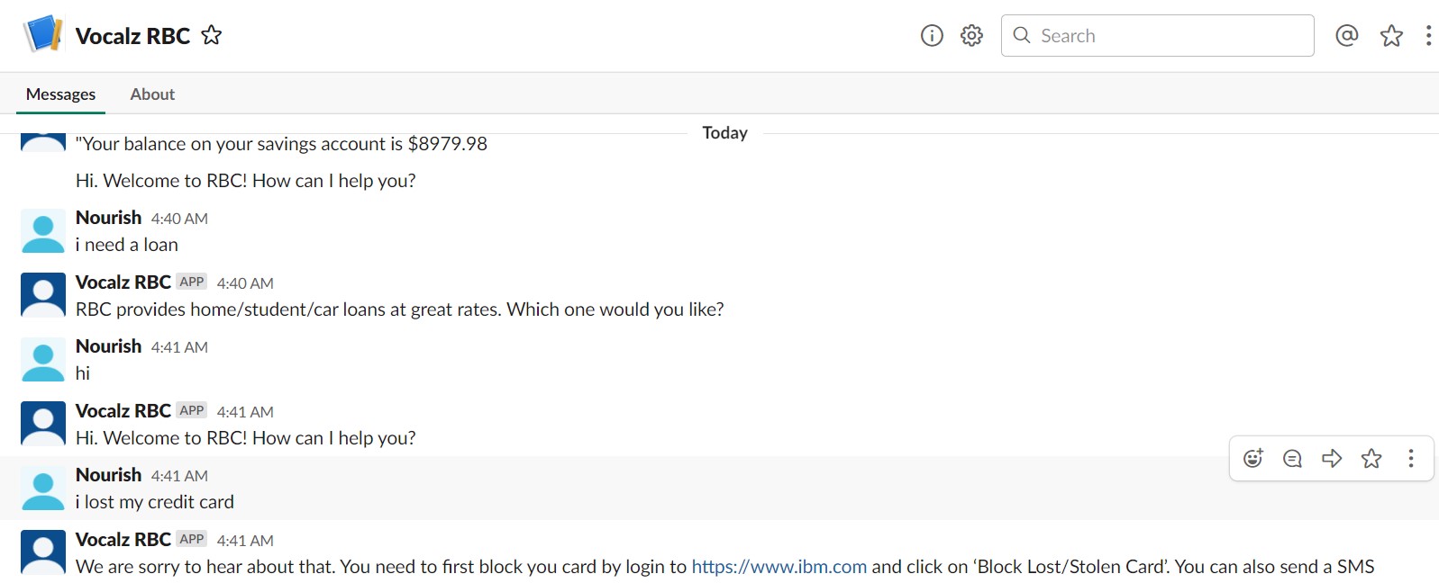This screenshot has width=1439, height=583.
Task: Open the header more options menu
Action: click(1428, 35)
